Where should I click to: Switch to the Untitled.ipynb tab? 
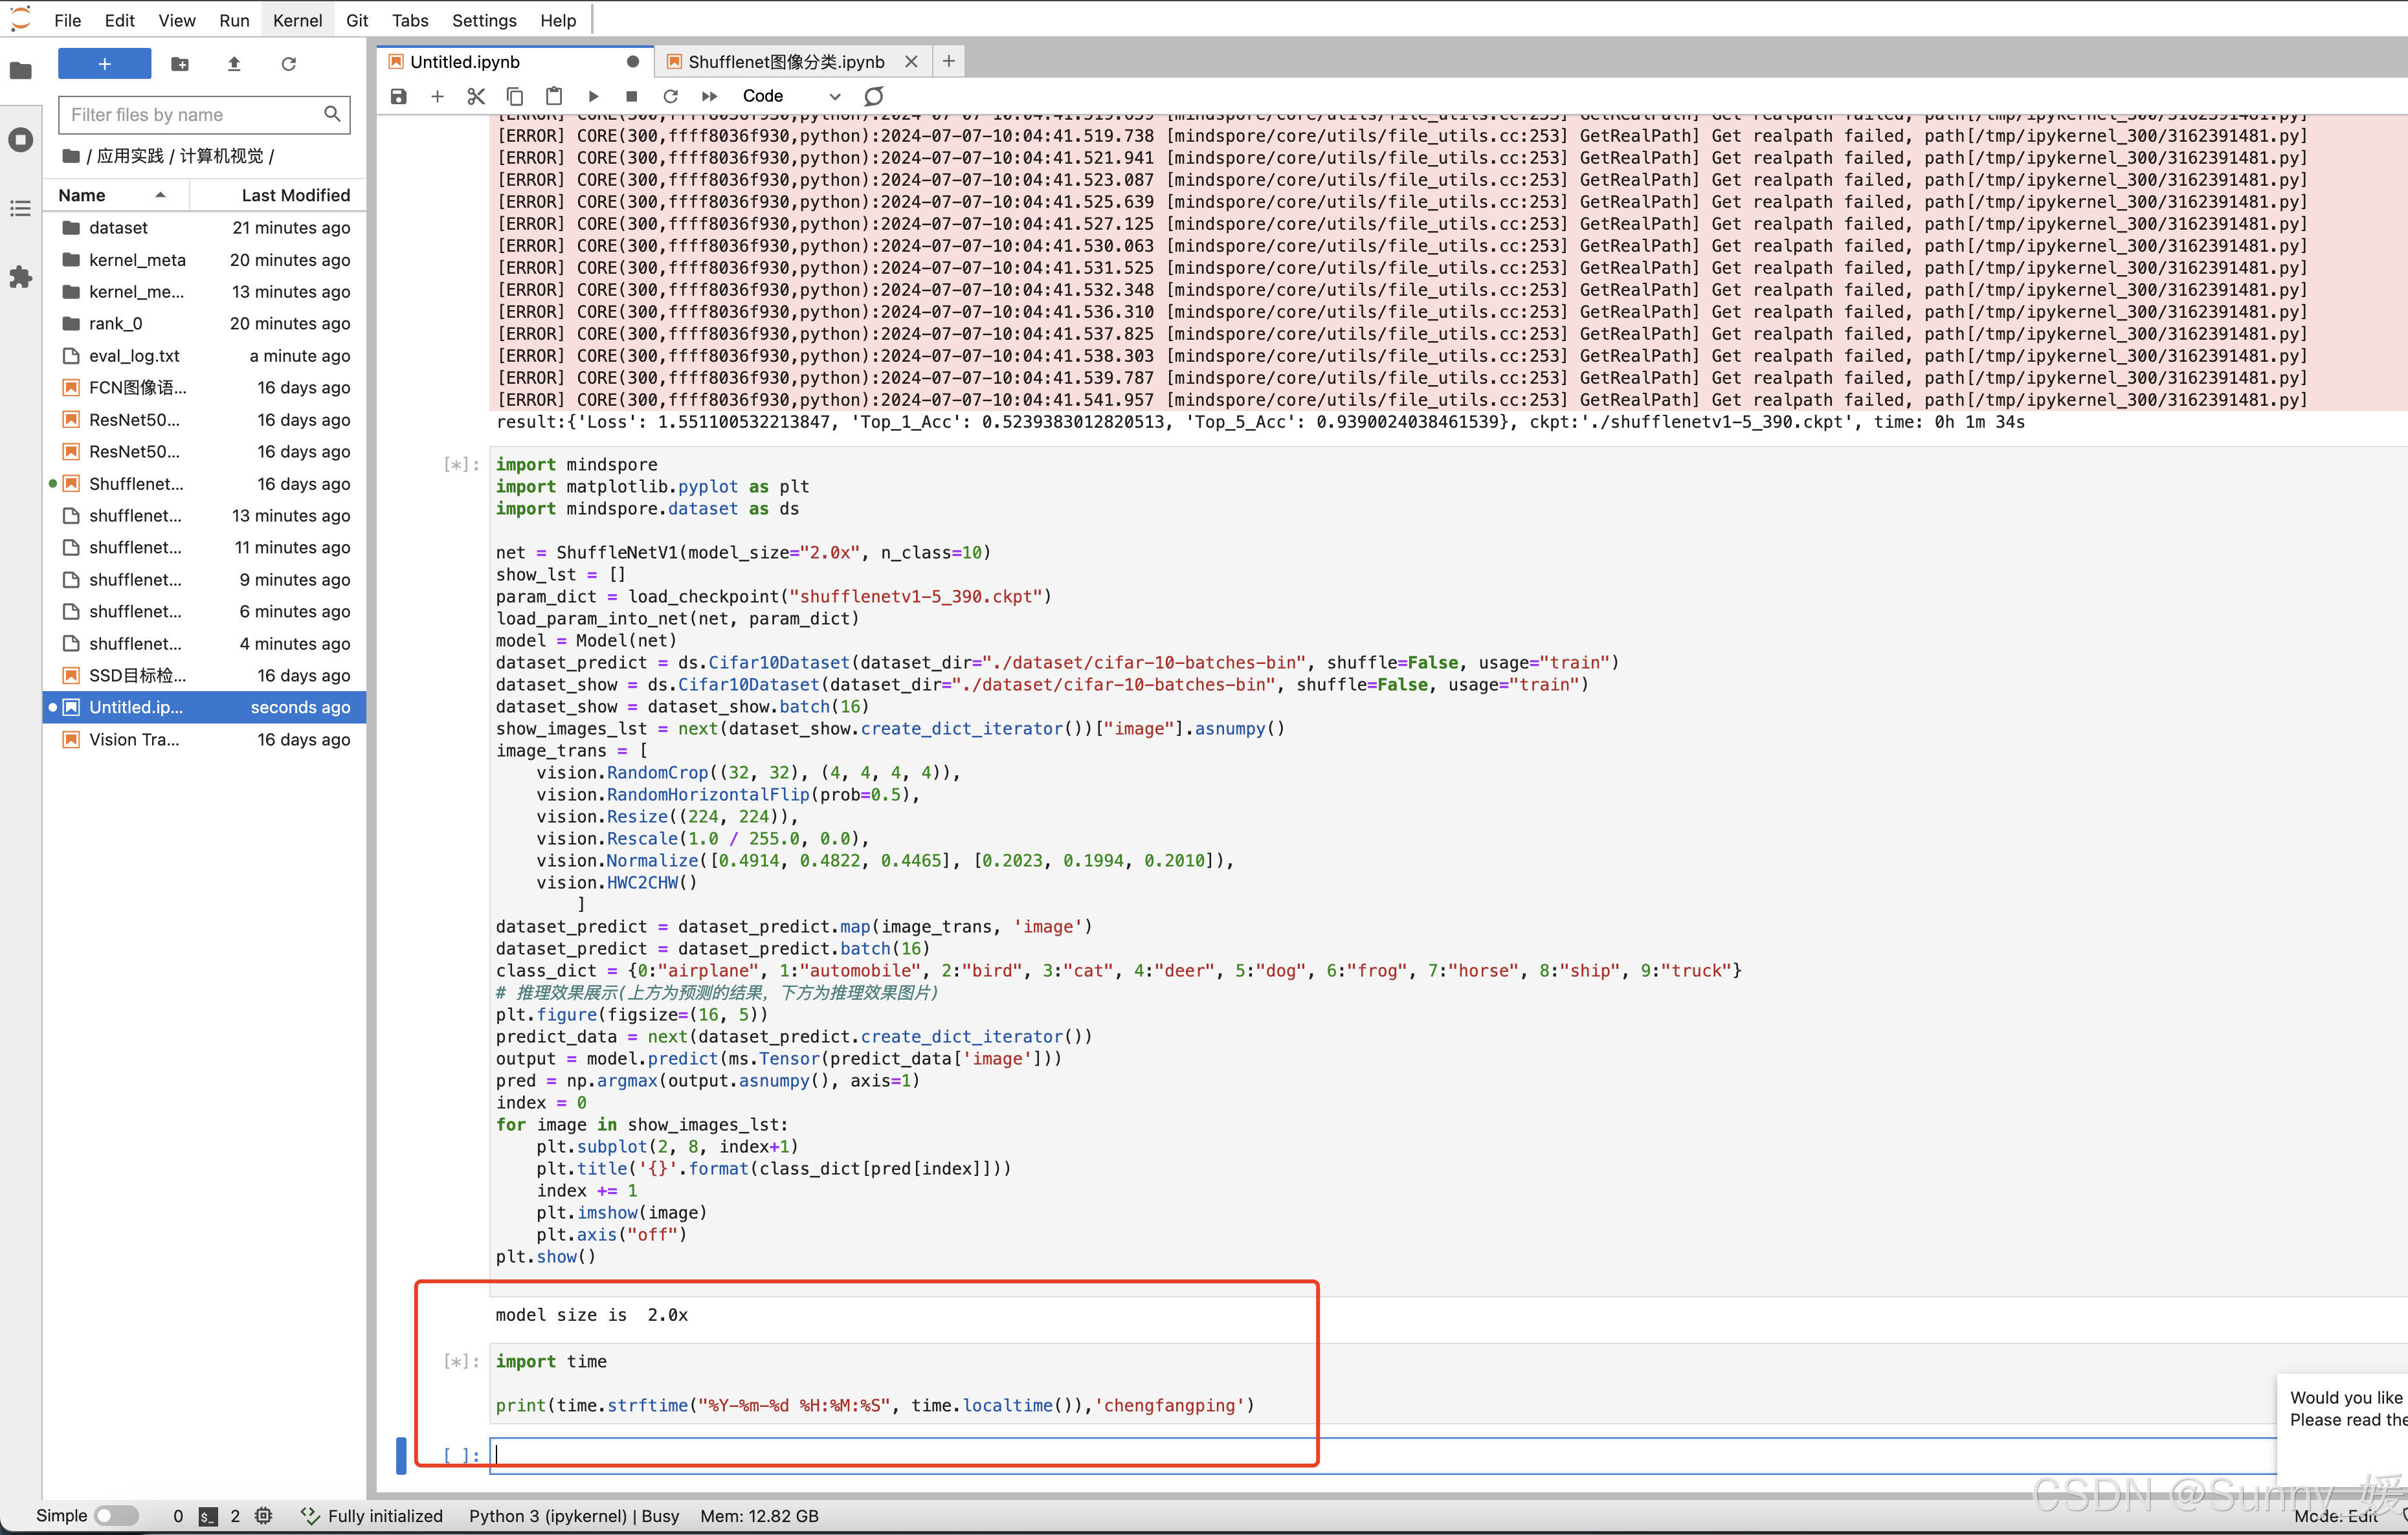pyautogui.click(x=515, y=62)
